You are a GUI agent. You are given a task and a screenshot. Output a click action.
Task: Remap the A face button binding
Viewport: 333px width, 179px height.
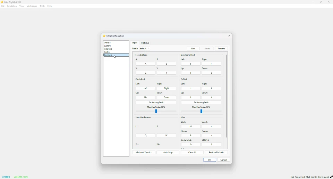(145, 64)
